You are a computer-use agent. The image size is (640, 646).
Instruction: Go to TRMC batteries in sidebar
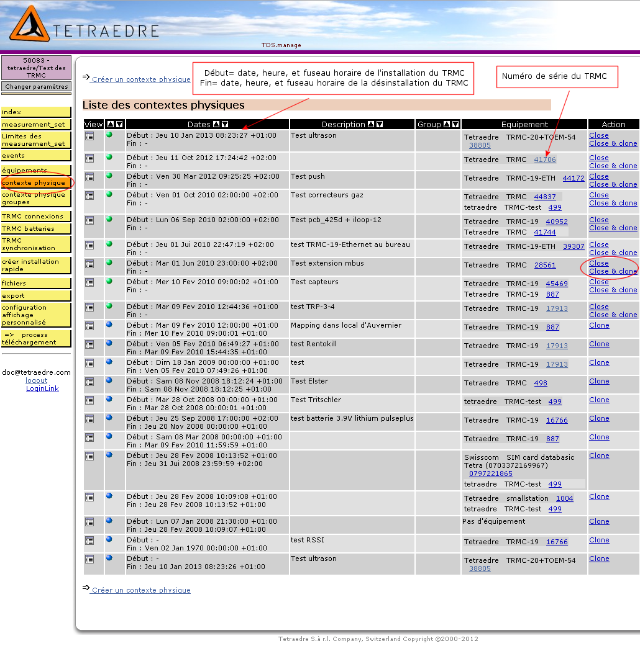[x=29, y=228]
